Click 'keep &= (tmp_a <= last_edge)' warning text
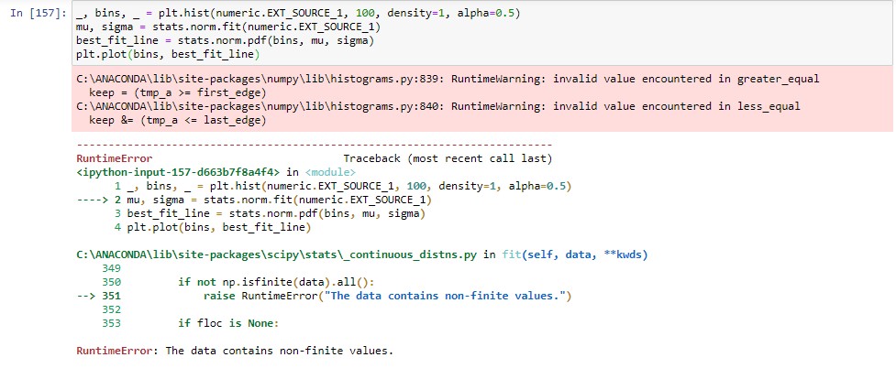Screen dimensions: 896x379 178,120
